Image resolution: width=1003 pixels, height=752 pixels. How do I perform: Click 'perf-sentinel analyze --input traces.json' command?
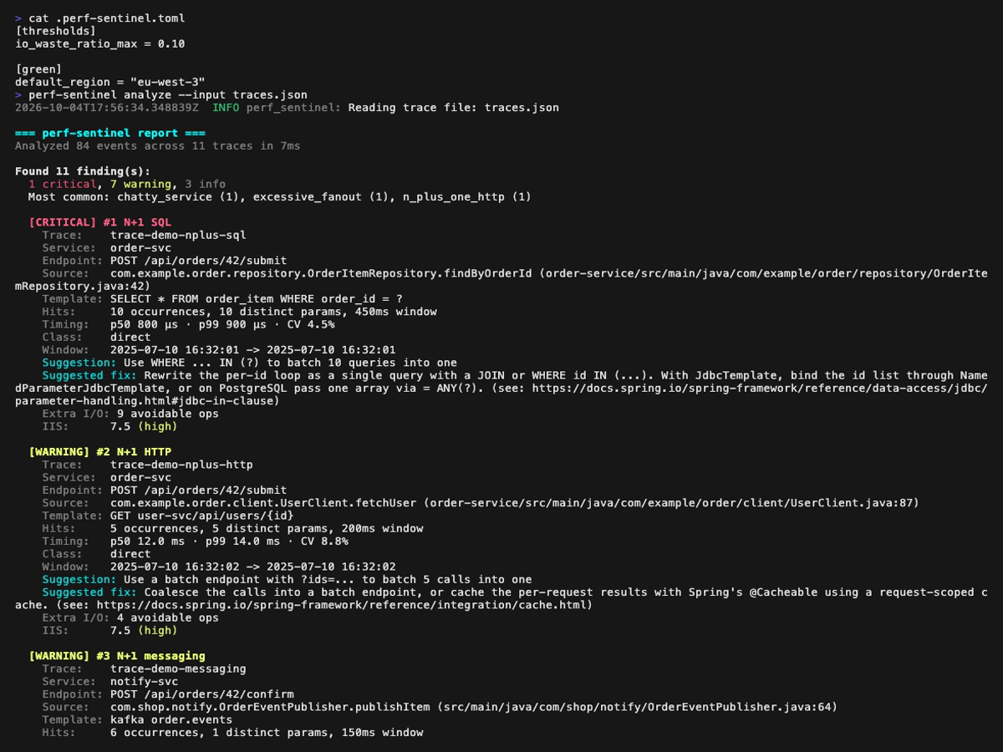coord(168,94)
